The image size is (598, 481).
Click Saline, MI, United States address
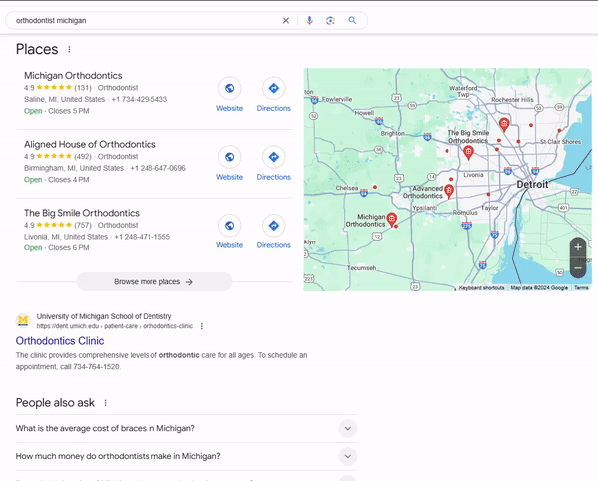(x=64, y=99)
